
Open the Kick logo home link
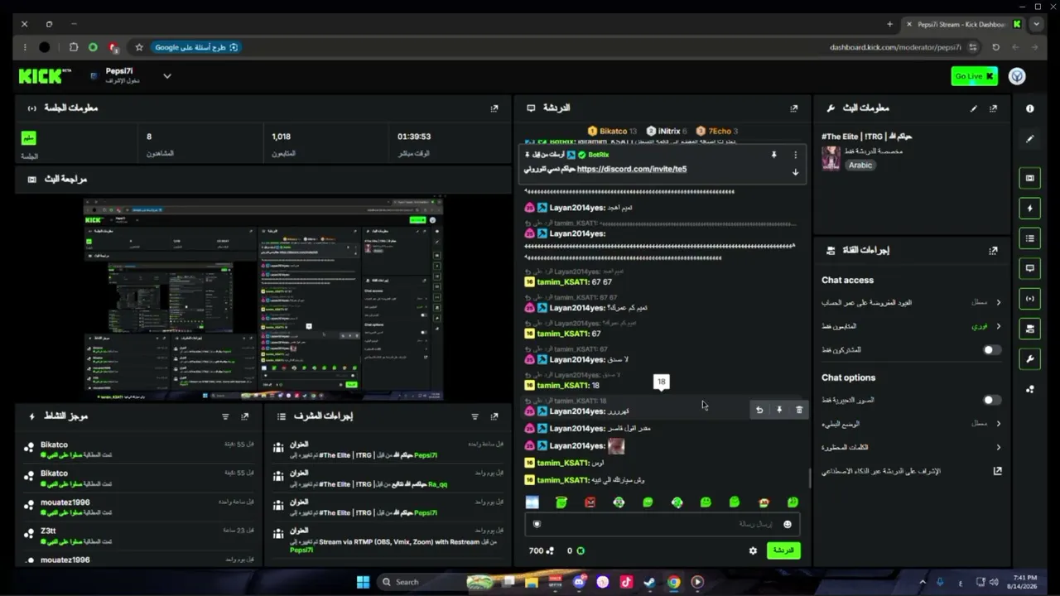[45, 76]
